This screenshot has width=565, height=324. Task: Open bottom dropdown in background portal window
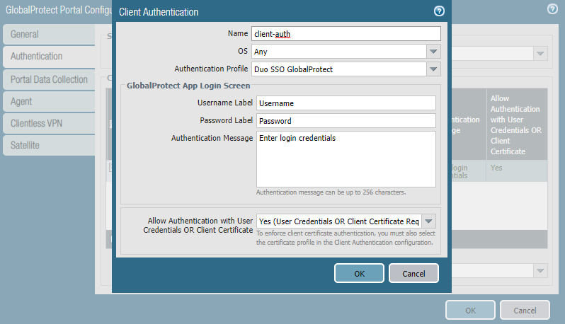pyautogui.click(x=540, y=271)
